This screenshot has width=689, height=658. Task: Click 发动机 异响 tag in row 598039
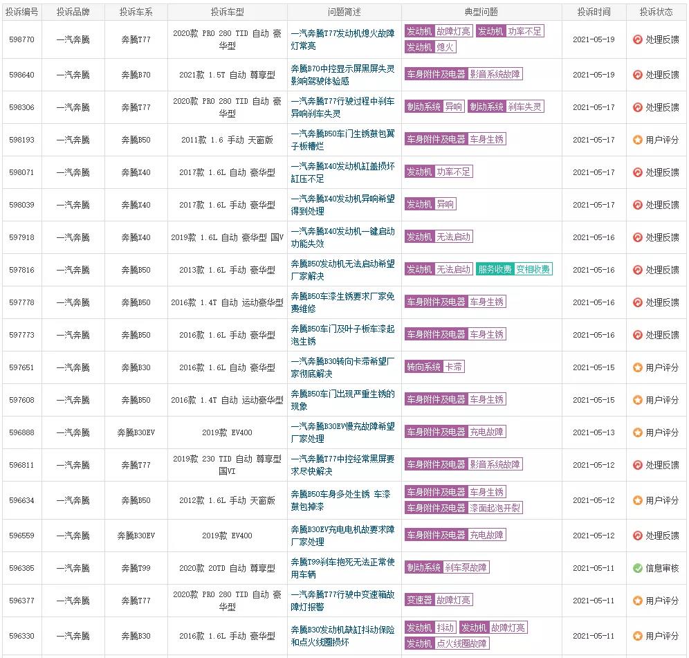click(430, 204)
